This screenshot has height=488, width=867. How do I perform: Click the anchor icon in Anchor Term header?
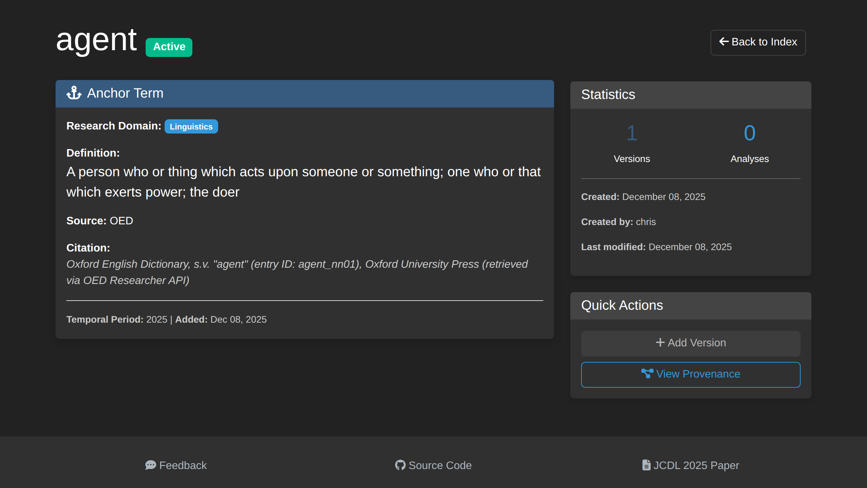(x=74, y=93)
